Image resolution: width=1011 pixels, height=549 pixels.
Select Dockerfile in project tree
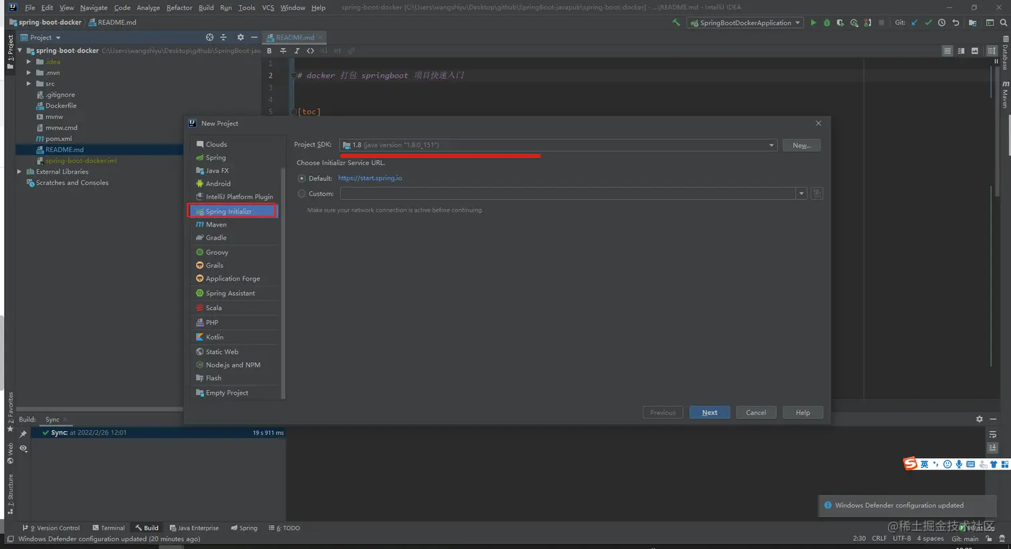(61, 106)
